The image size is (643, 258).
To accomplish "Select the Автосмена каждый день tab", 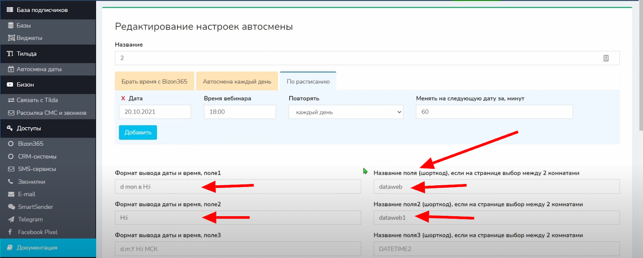I will coord(237,82).
